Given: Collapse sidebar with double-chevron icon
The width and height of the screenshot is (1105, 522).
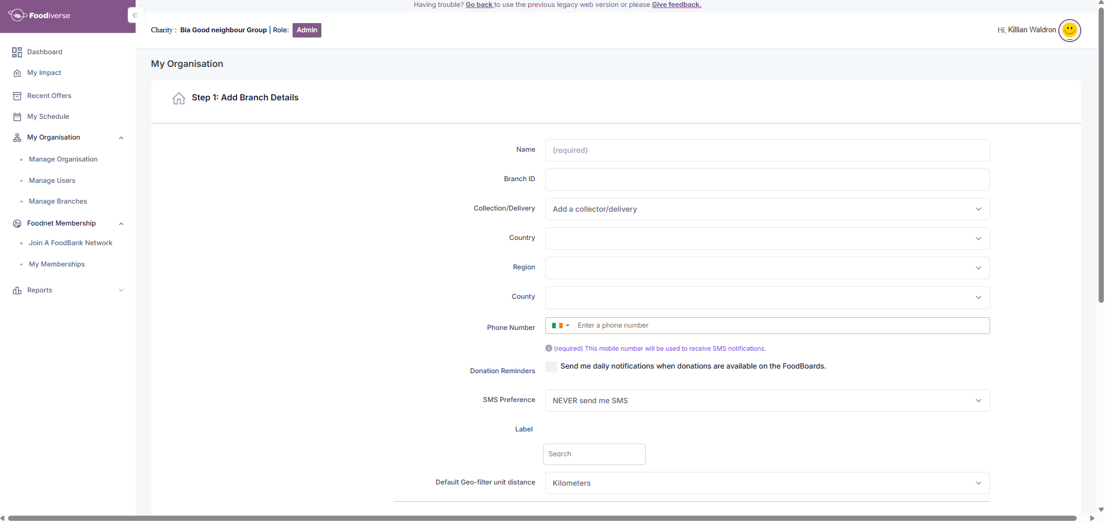Looking at the screenshot, I should pyautogui.click(x=135, y=16).
